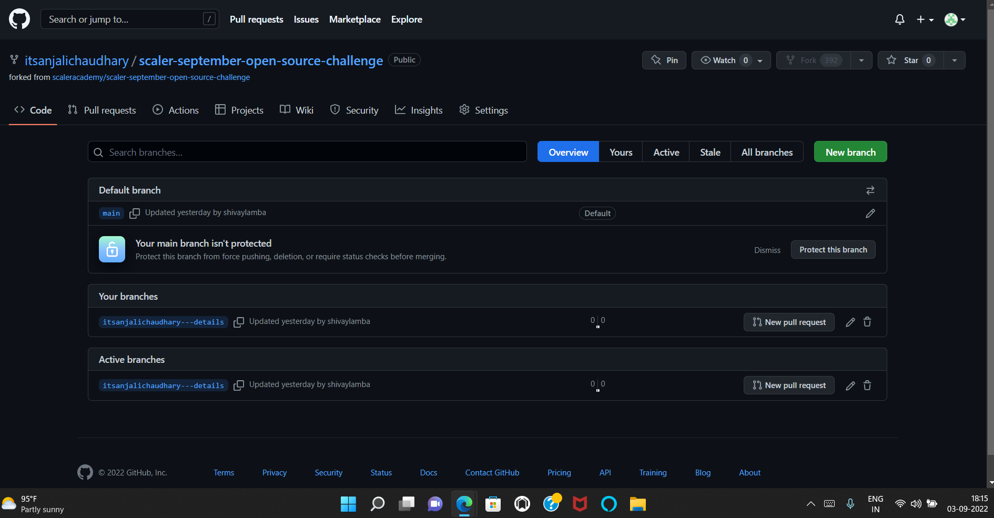
Task: Switch to the Insights tab
Action: (419, 110)
